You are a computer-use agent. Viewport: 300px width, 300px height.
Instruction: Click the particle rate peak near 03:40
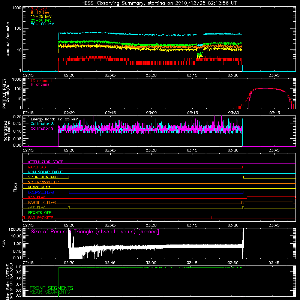265,88
